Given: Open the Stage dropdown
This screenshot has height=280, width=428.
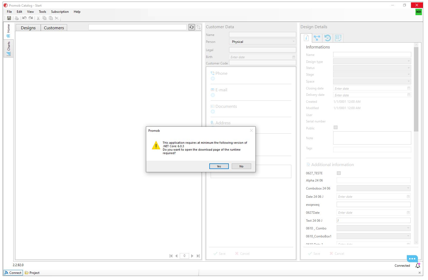Looking at the screenshot, I should [x=372, y=75].
